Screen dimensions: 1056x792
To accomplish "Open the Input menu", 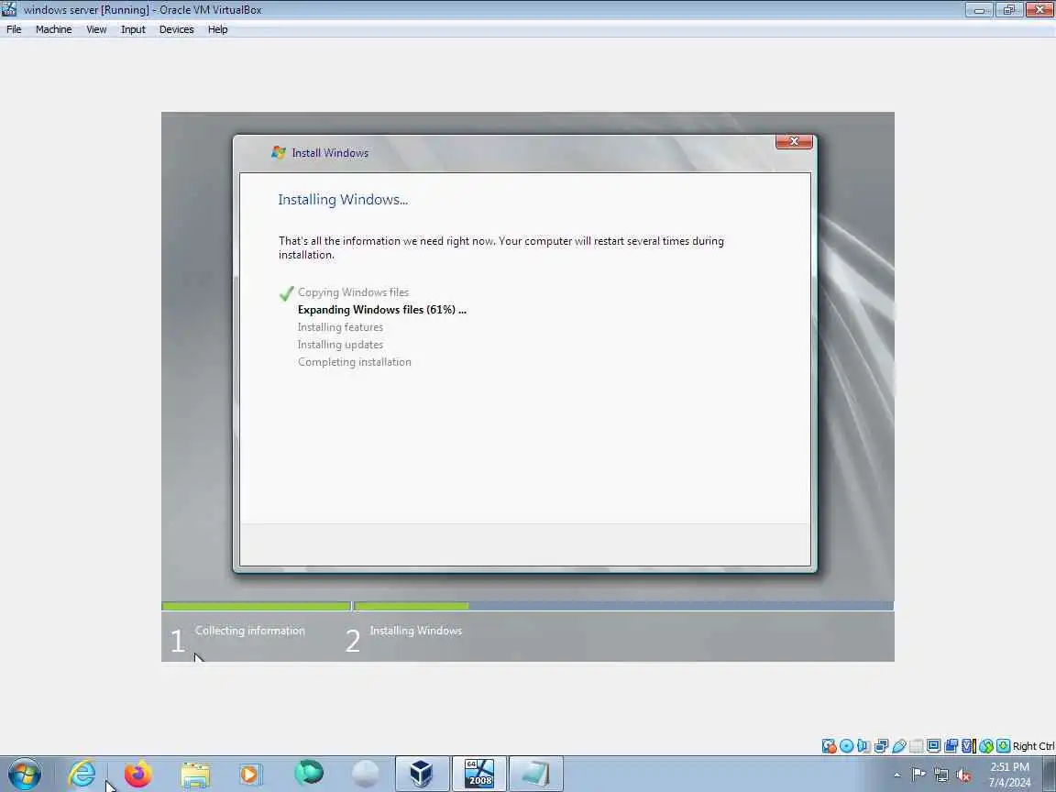I will pyautogui.click(x=133, y=29).
